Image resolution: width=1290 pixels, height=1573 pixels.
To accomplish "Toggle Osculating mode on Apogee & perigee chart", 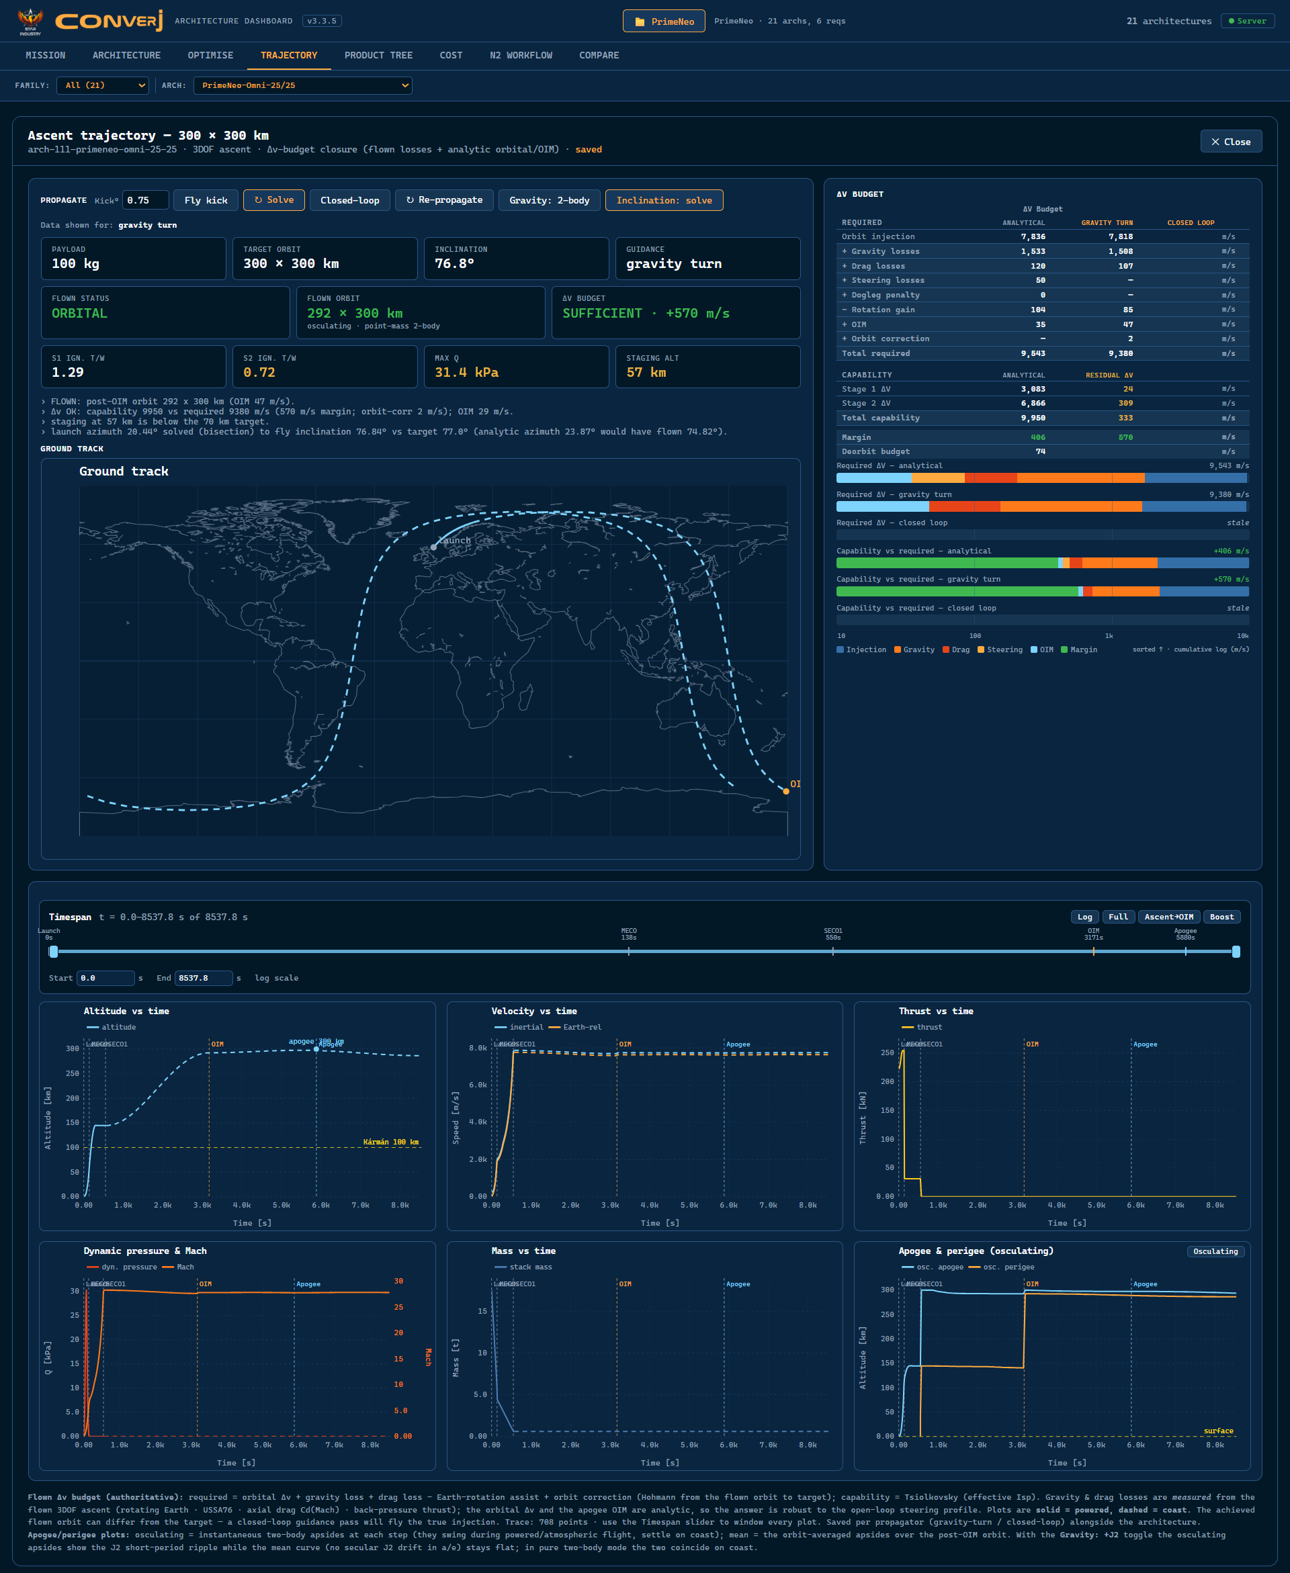I will point(1215,1251).
